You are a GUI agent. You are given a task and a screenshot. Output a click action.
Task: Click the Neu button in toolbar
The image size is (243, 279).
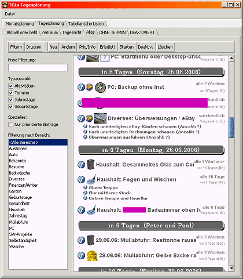pyautogui.click(x=53, y=47)
